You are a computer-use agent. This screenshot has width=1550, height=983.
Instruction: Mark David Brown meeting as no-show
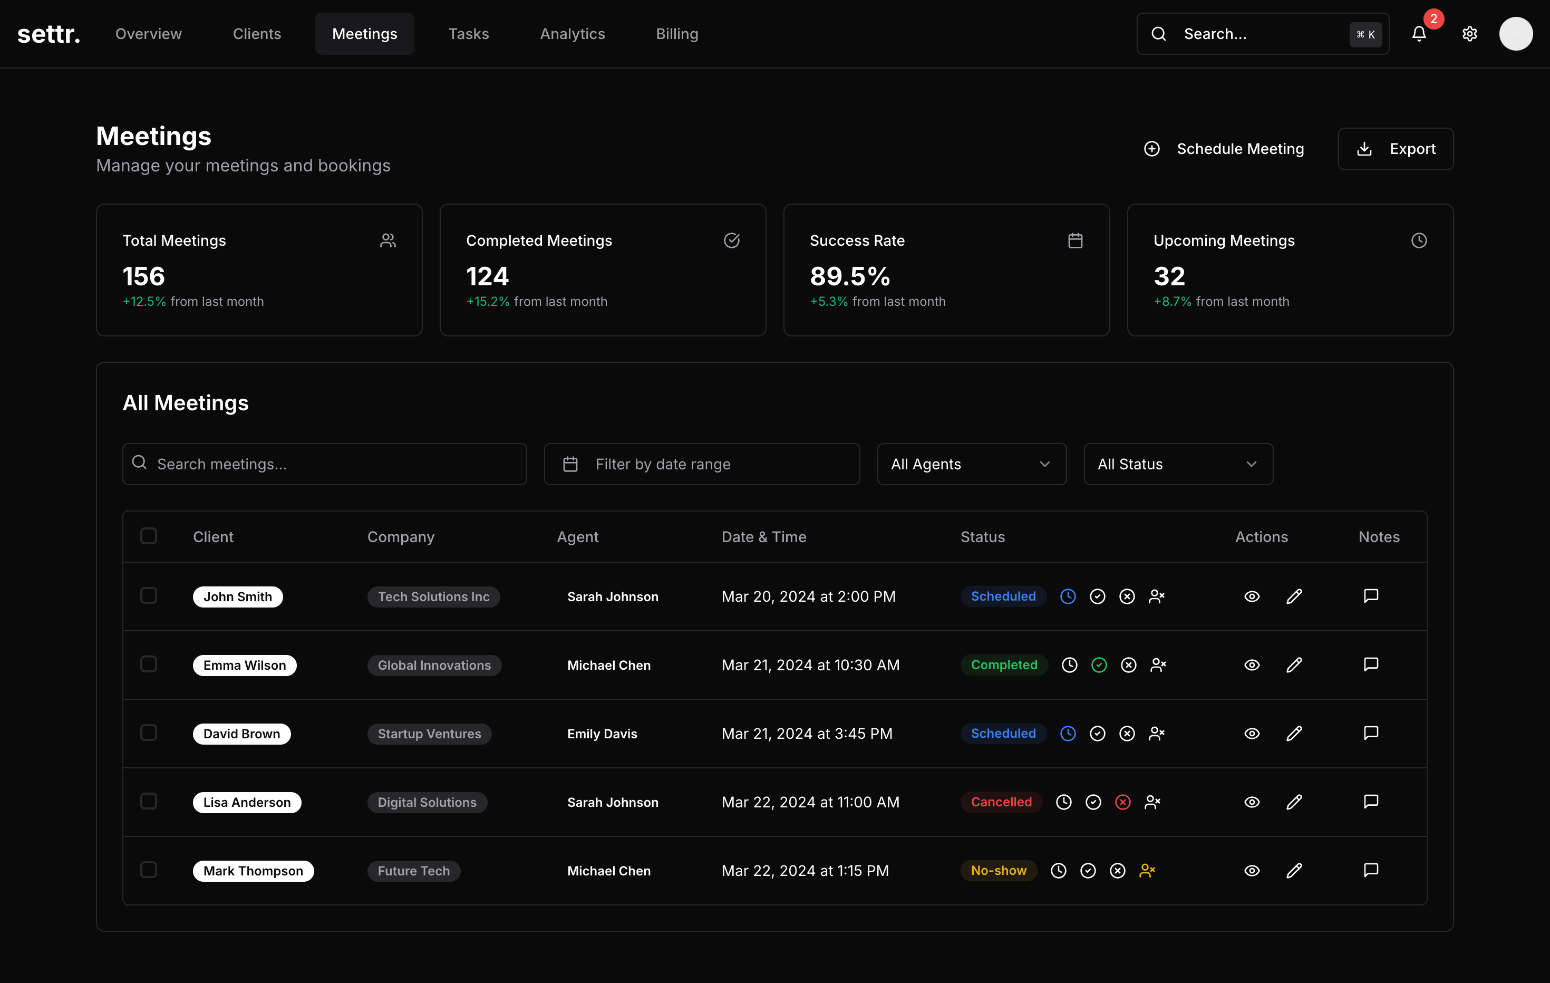[1157, 734]
